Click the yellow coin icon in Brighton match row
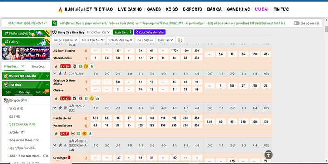This screenshot has width=328, height=164. coord(92,98)
